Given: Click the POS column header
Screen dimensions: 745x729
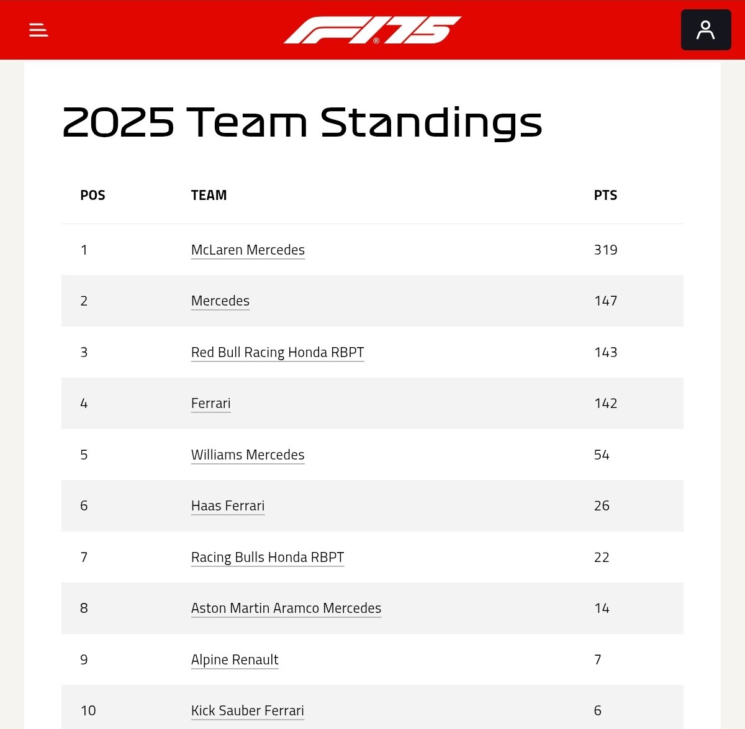Looking at the screenshot, I should pyautogui.click(x=93, y=195).
